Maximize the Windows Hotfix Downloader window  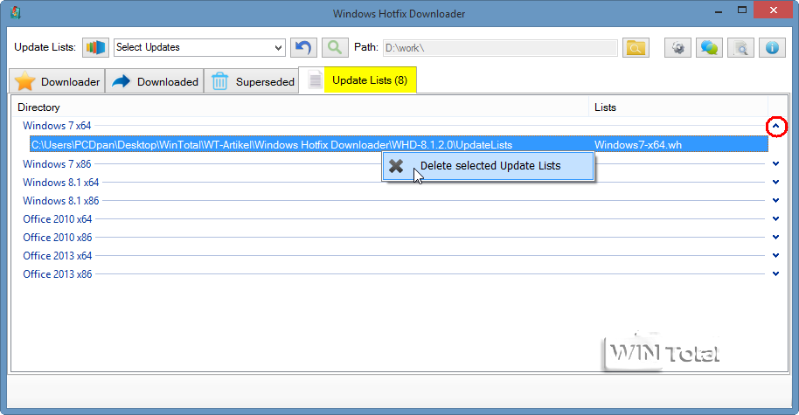click(x=742, y=10)
